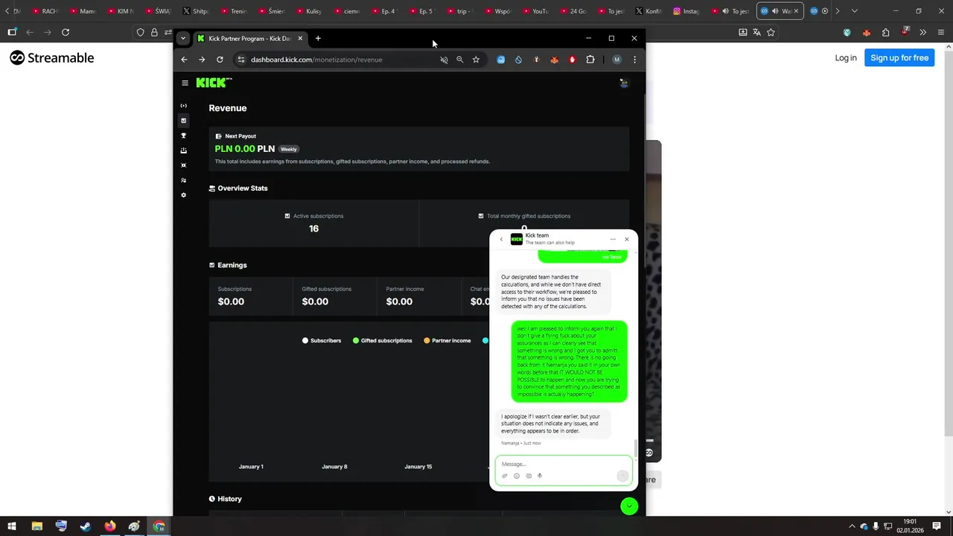Open the focus-frame icon in Kick sidebar
Screen dimensions: 953x536
click(x=183, y=165)
